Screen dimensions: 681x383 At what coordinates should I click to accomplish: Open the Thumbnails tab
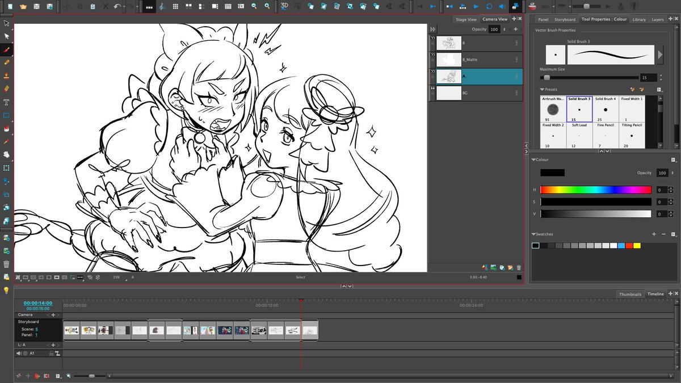click(630, 294)
